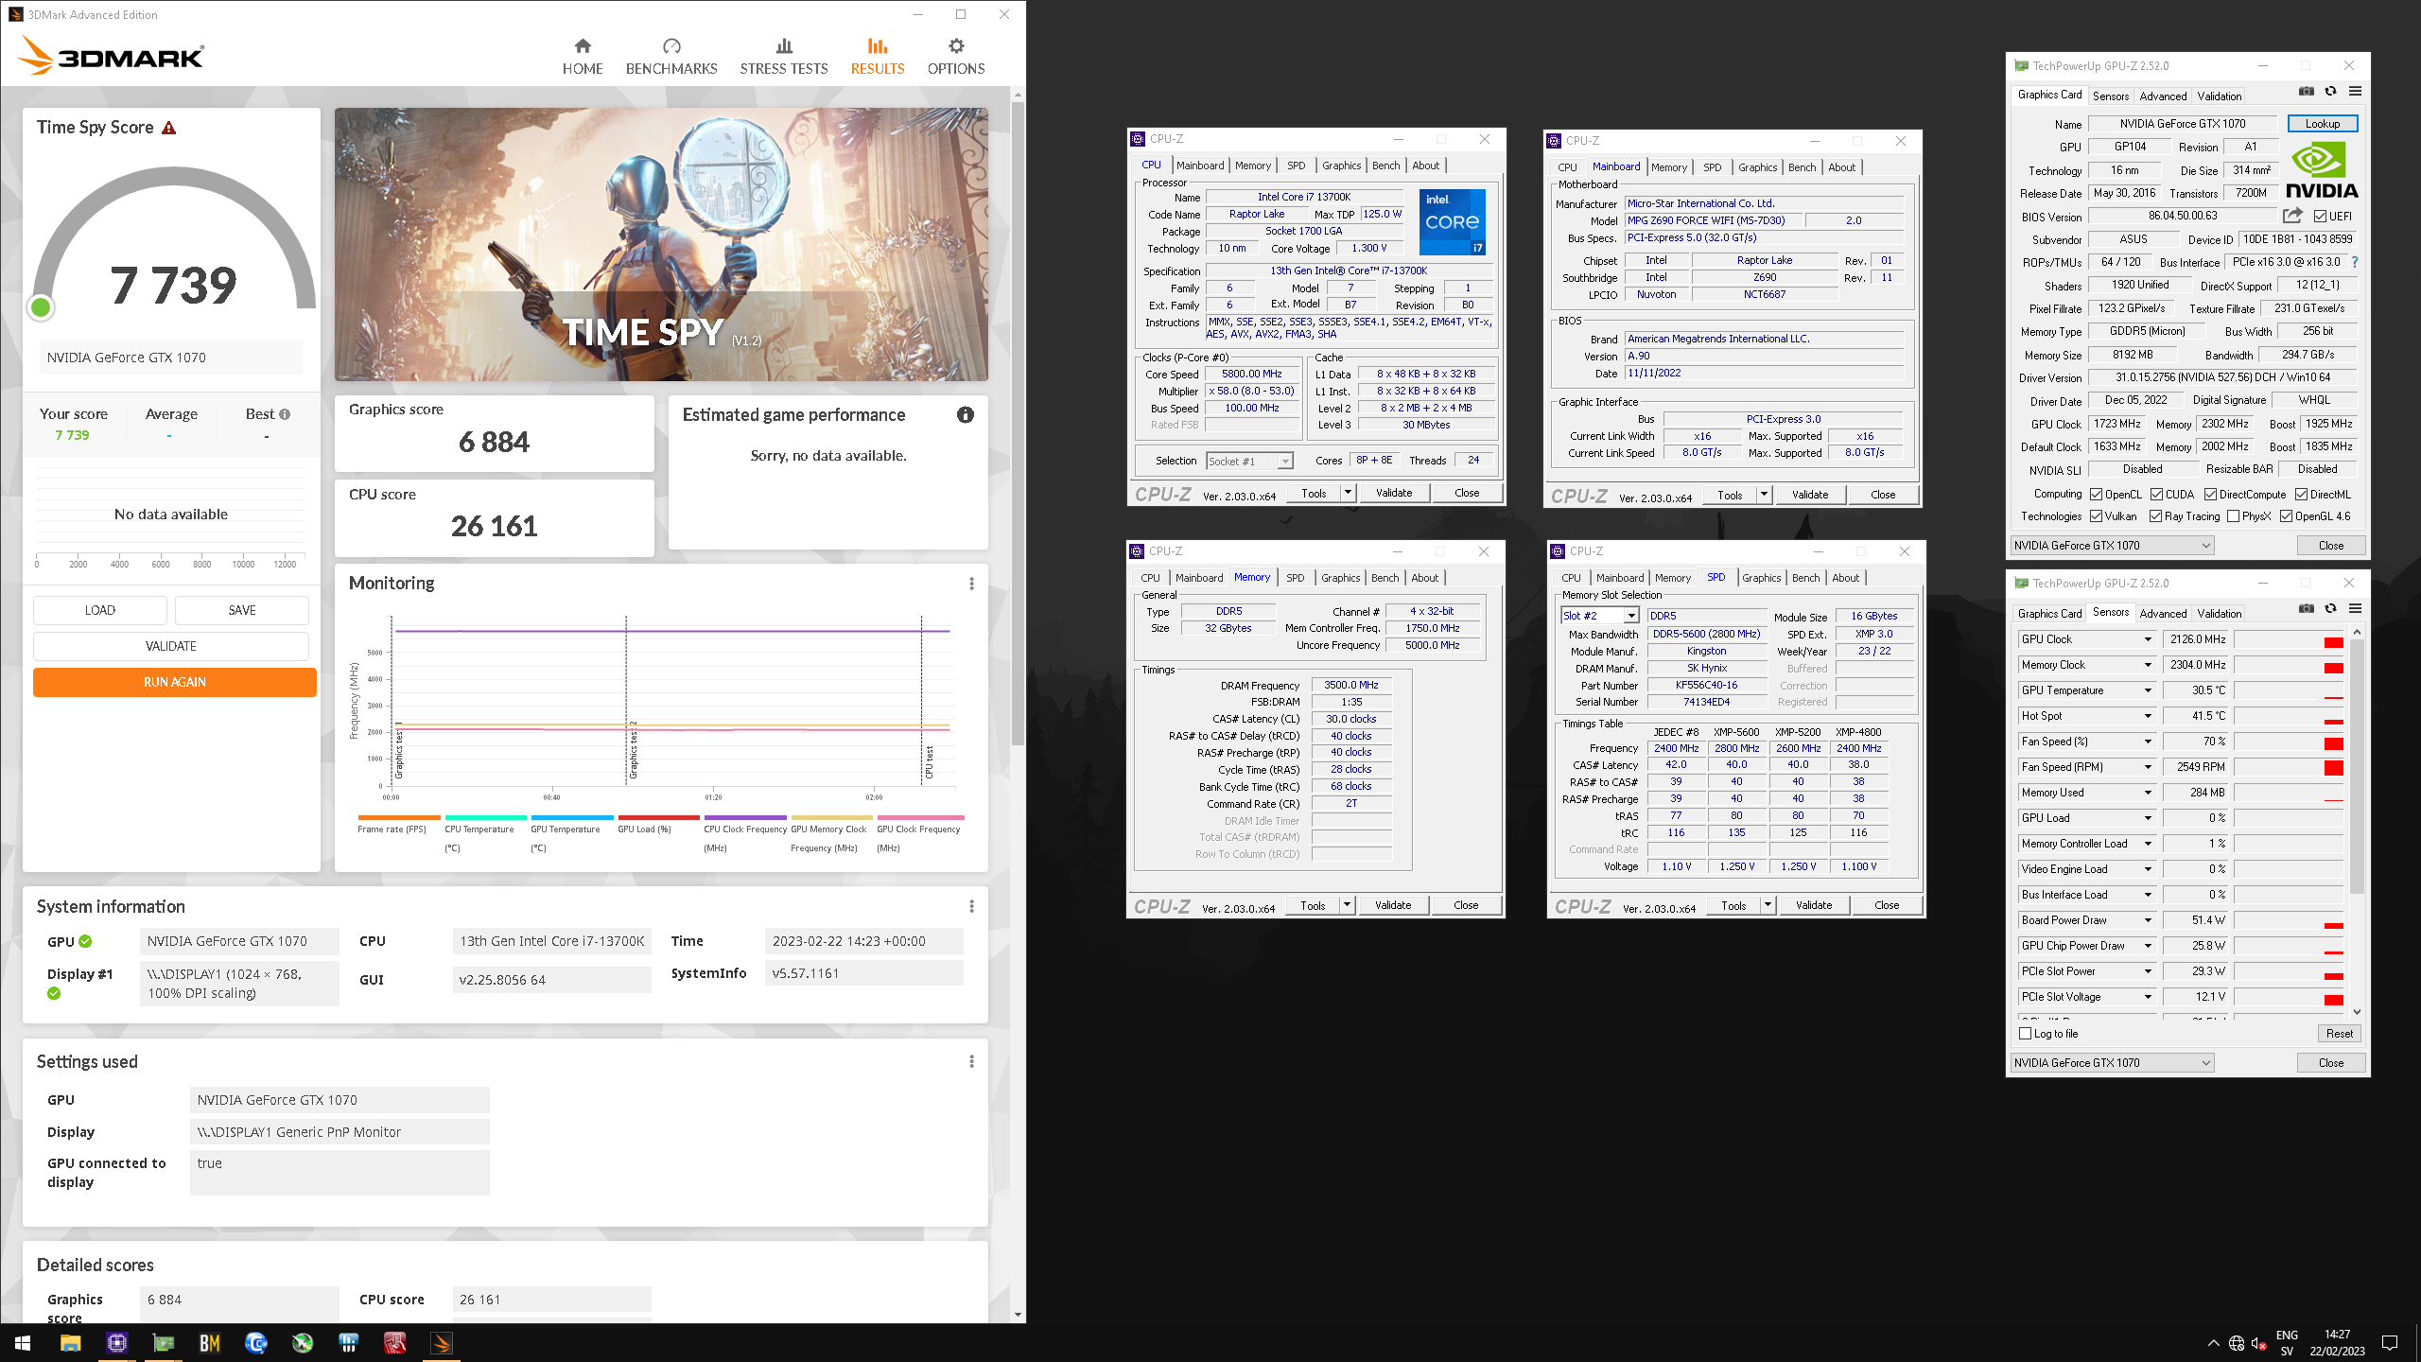Open Bench tab in CPU-Z CPU window
This screenshot has height=1362, width=2421.
point(1385,166)
